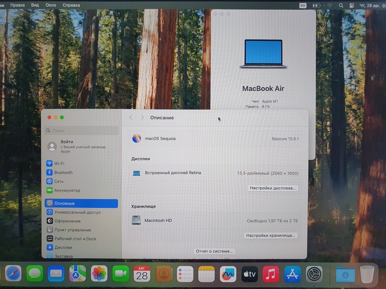The image size is (386, 289).
Task: Click the Память 8 ГБ value in About window
Action: click(x=266, y=107)
